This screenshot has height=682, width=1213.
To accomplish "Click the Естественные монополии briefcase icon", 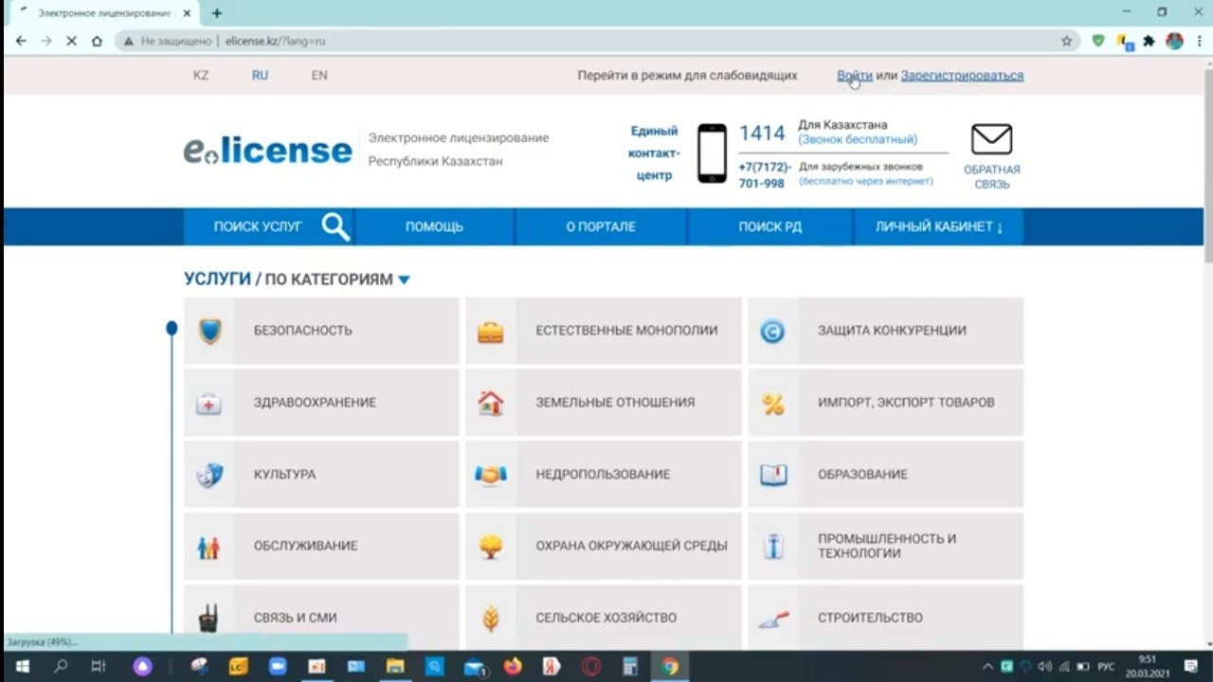I will (x=490, y=332).
